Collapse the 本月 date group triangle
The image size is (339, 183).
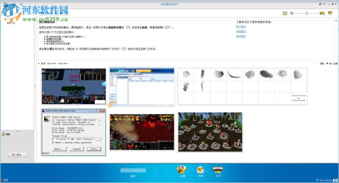39,64
